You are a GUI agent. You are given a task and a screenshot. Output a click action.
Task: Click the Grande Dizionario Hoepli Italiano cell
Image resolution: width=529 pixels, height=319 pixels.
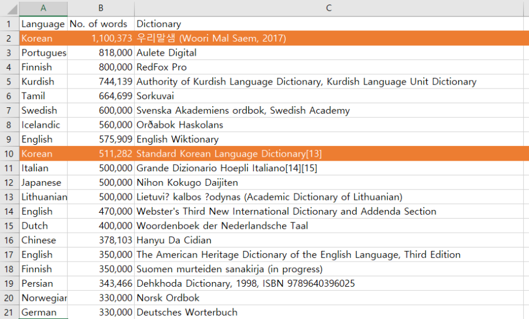pyautogui.click(x=329, y=168)
